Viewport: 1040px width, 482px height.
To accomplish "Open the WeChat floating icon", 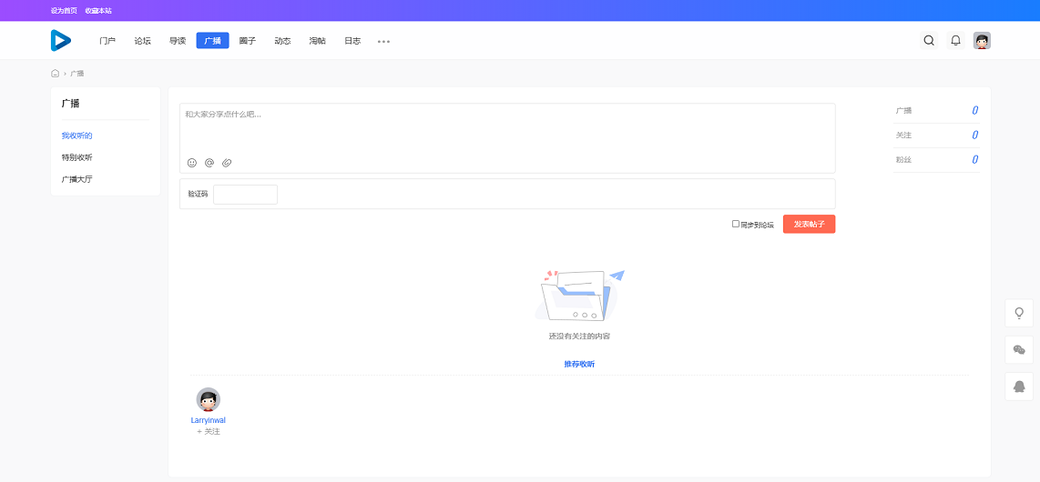I will click(1019, 350).
